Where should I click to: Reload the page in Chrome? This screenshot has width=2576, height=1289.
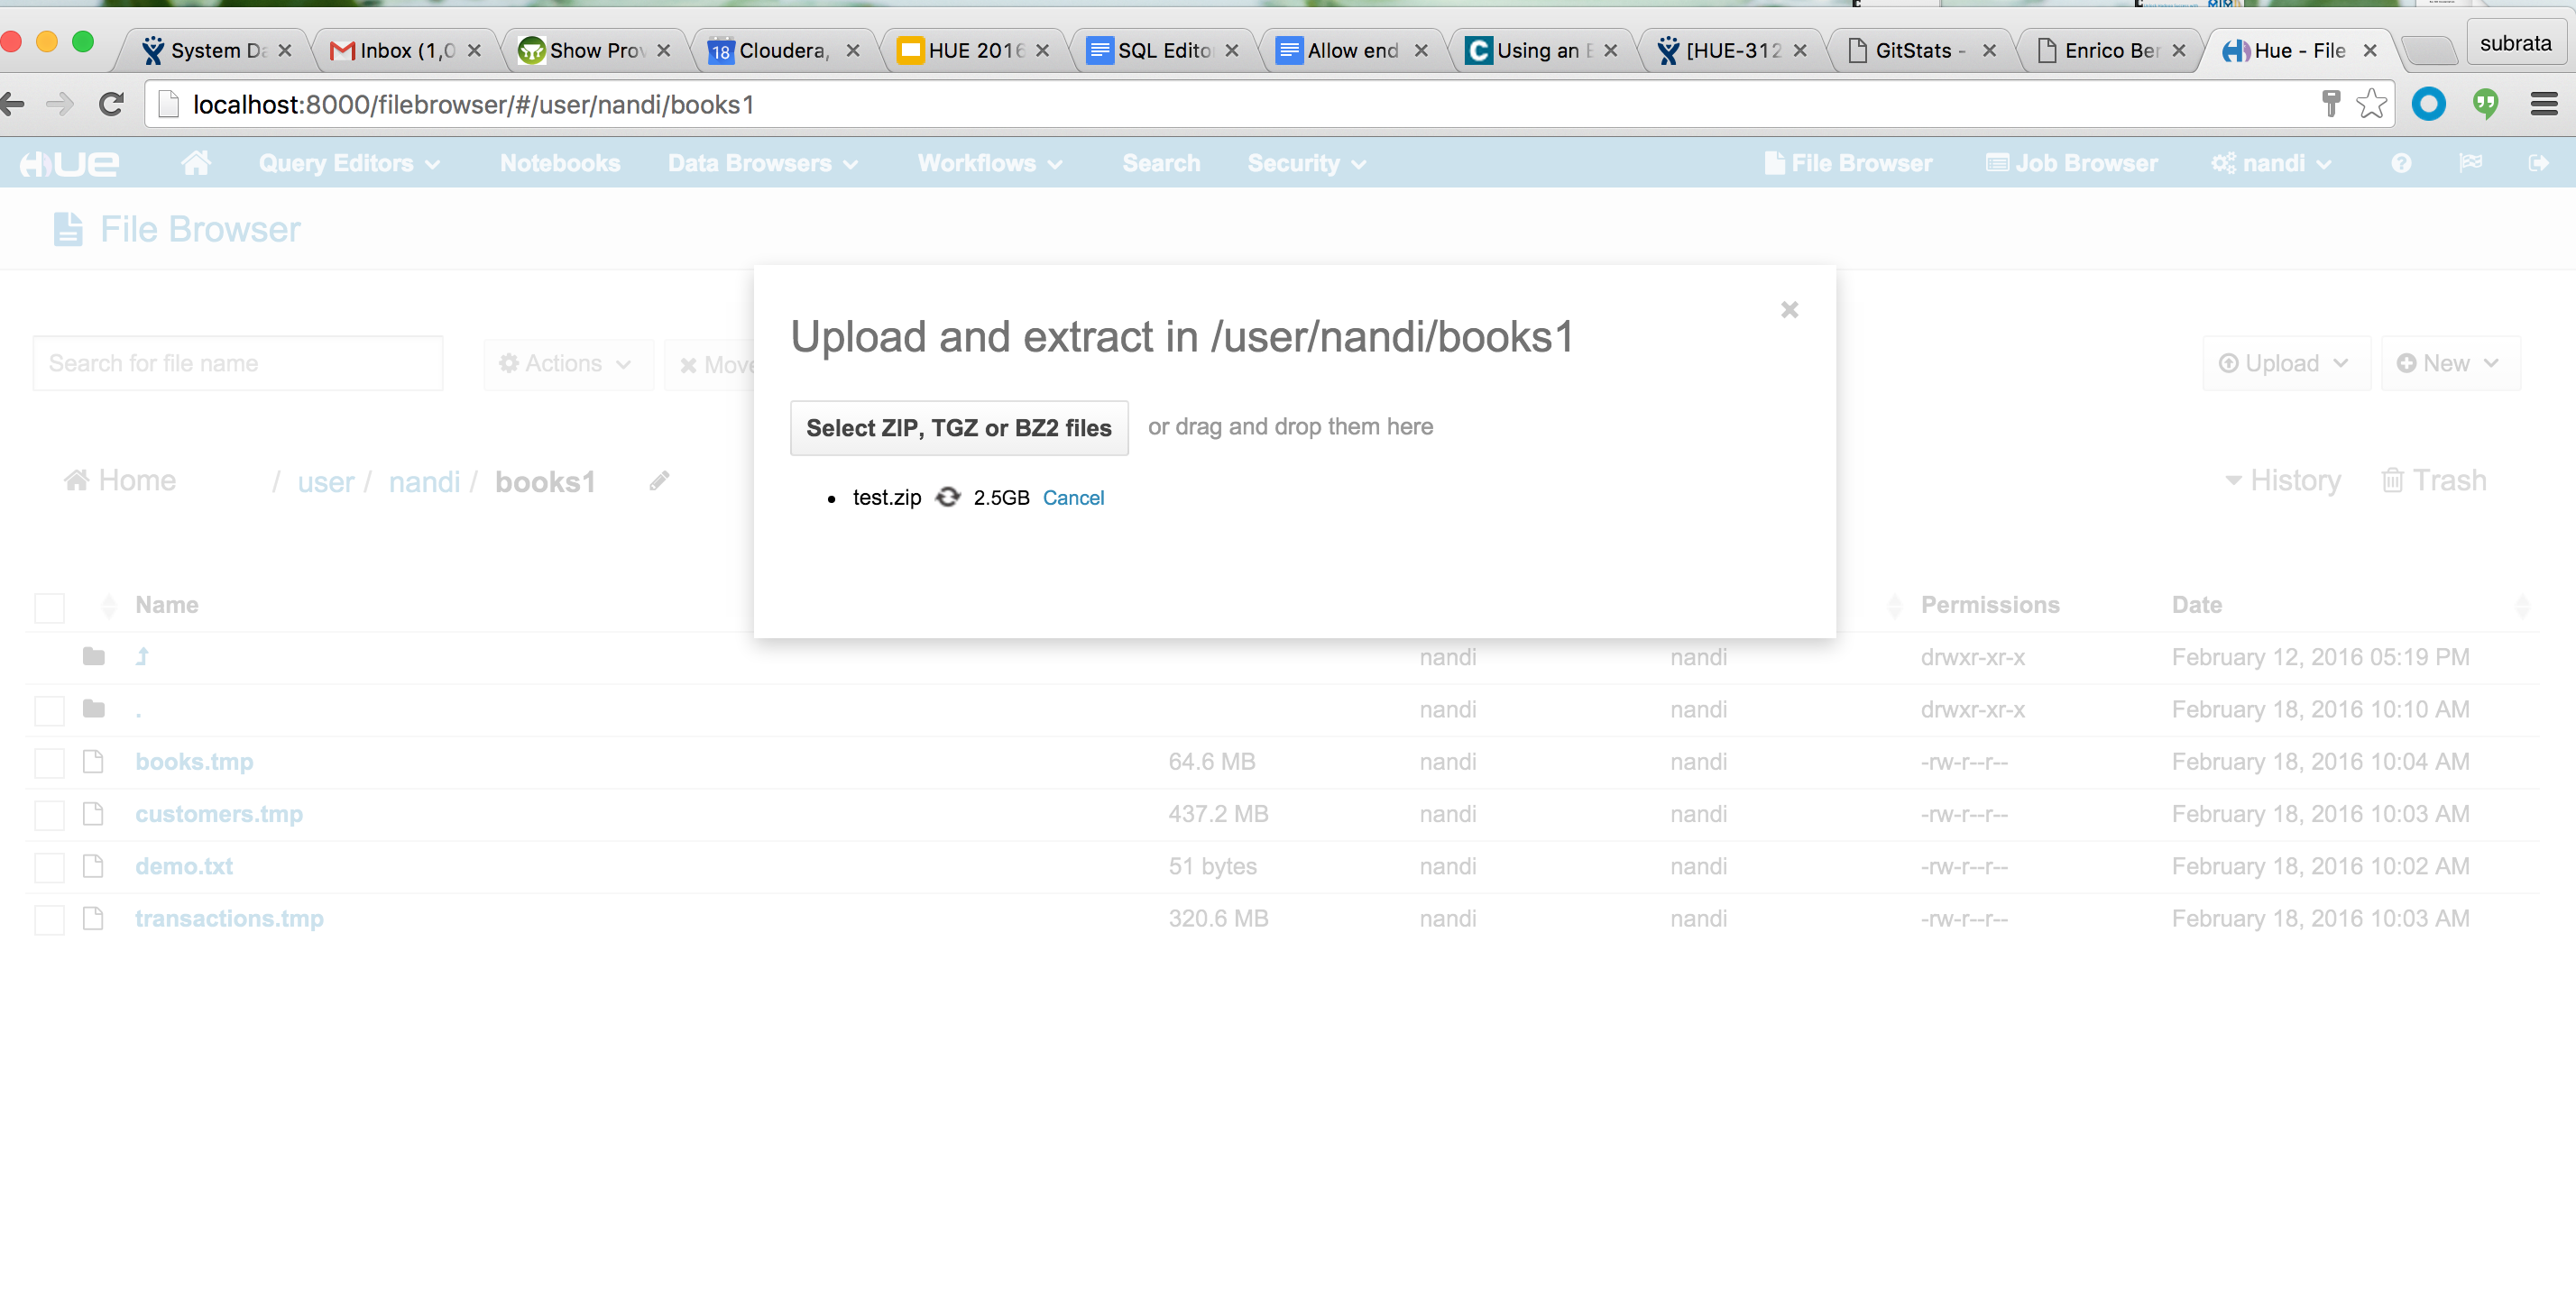[x=111, y=104]
